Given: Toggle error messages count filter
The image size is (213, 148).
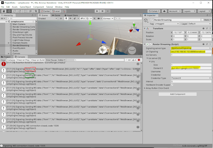Looking at the screenshot, I should pos(140,60).
